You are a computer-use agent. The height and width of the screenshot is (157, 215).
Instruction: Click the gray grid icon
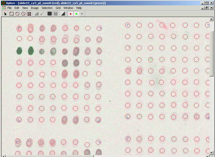pos(56,14)
